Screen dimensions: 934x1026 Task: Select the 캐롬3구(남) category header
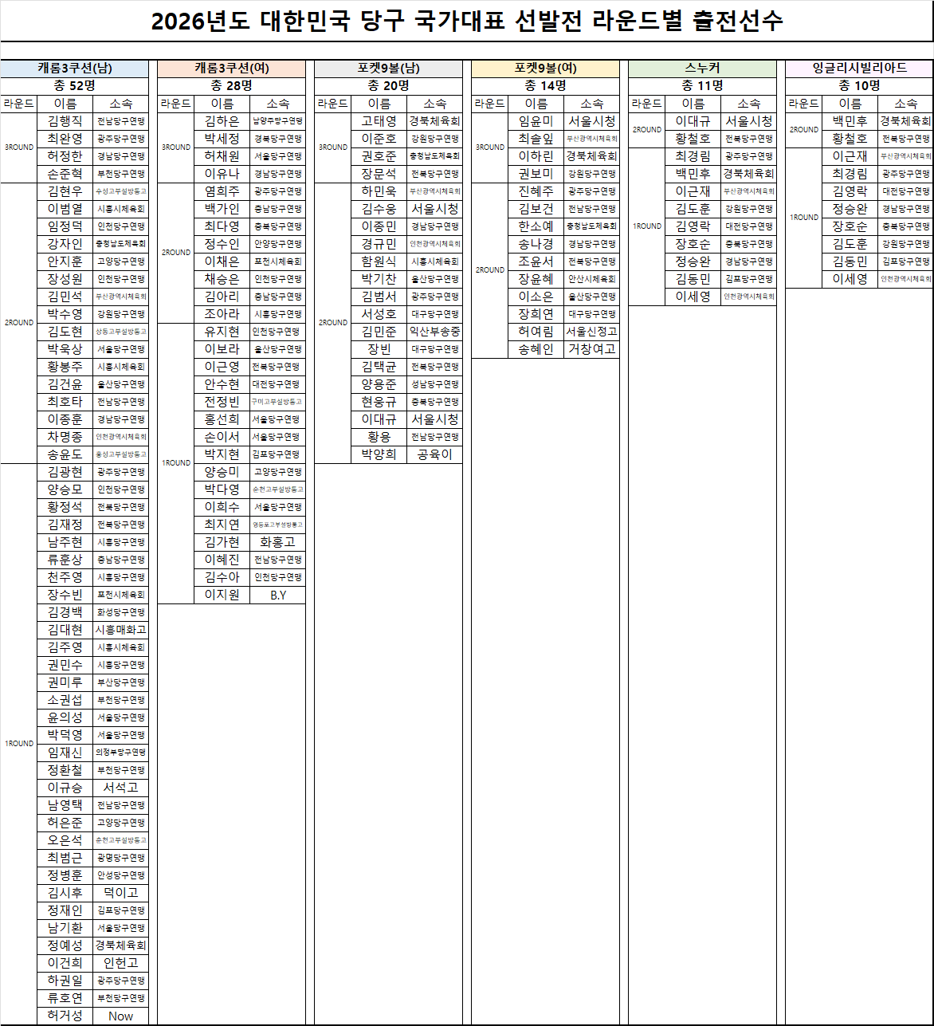click(74, 69)
